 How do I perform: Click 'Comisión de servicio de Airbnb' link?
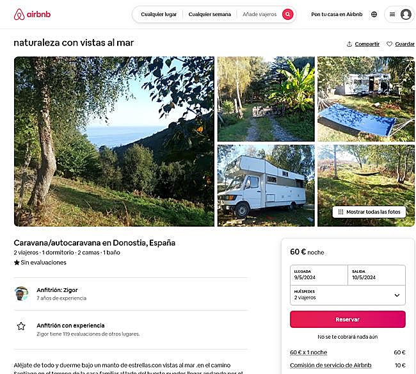pyautogui.click(x=330, y=365)
